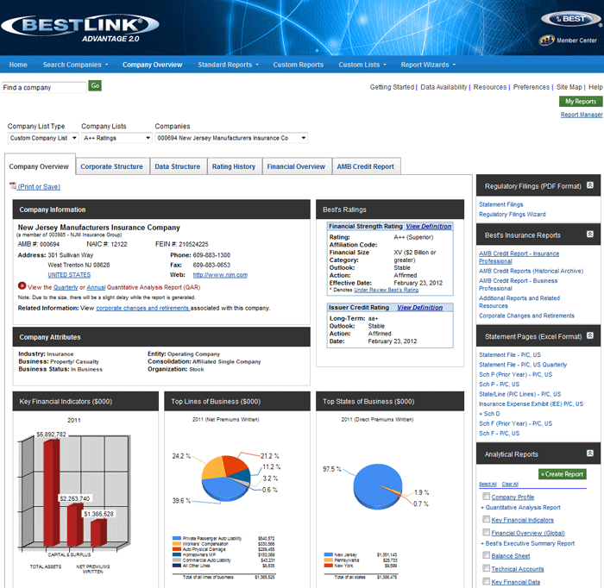
Task: Click the Clear All link
Action: 510,484
